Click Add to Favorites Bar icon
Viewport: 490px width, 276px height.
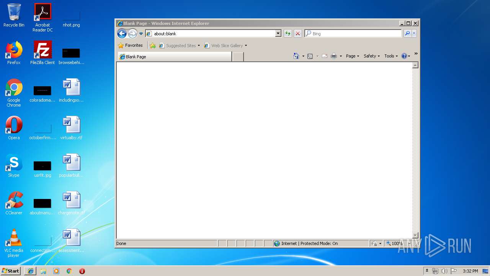(x=153, y=46)
